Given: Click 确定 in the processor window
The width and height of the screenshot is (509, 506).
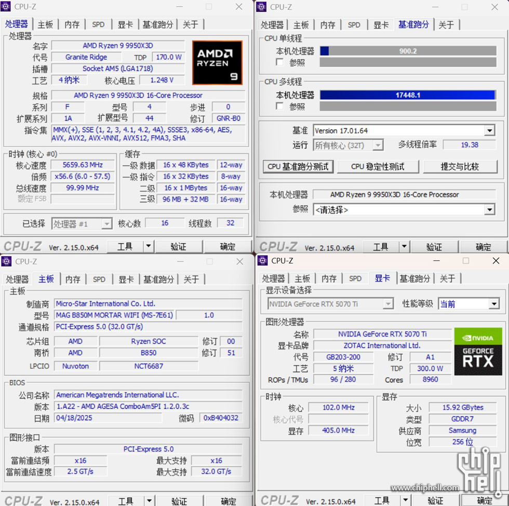Looking at the screenshot, I should pos(227,246).
